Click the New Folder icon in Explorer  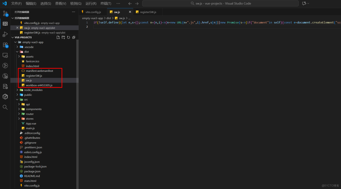63,37
